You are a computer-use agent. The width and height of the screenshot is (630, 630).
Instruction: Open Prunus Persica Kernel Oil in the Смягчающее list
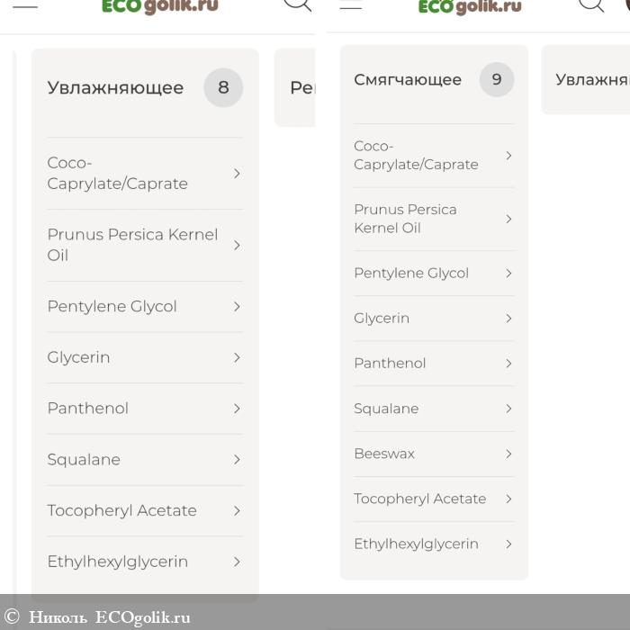click(405, 219)
